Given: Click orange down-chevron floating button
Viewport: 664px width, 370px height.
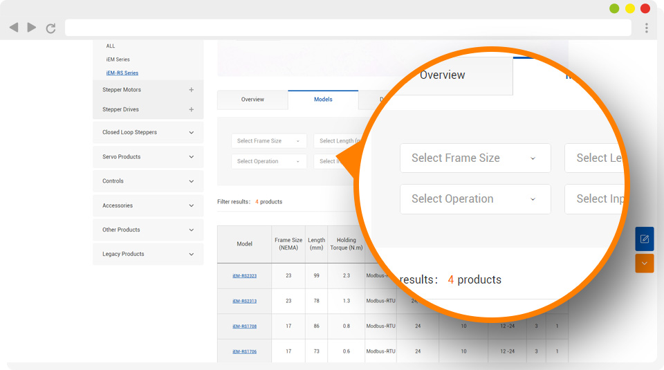Looking at the screenshot, I should pyautogui.click(x=644, y=263).
